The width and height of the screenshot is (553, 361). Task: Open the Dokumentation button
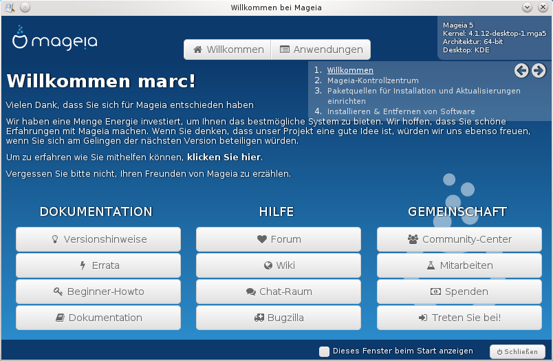point(98,318)
